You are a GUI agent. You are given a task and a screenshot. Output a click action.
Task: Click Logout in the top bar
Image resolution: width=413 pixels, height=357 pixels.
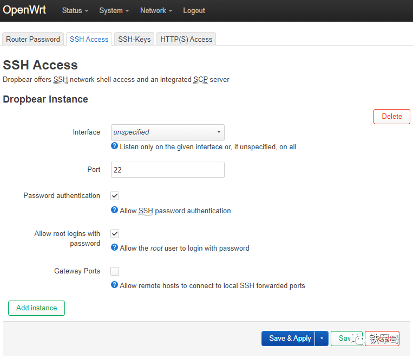point(194,10)
